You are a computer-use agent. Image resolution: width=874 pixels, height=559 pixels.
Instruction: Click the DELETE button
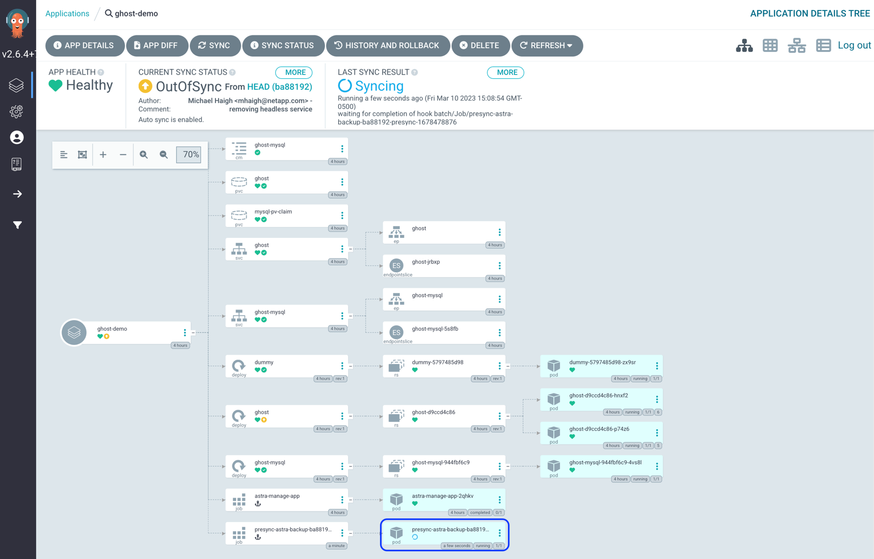[x=480, y=45]
